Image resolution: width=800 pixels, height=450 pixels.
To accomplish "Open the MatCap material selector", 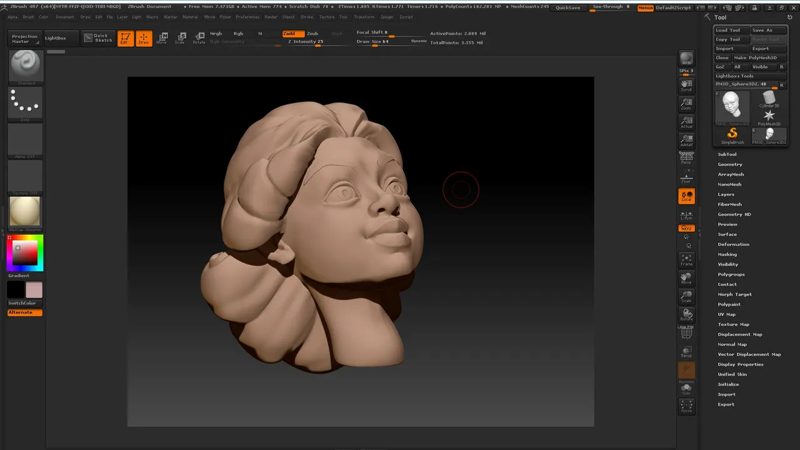I will [x=26, y=213].
